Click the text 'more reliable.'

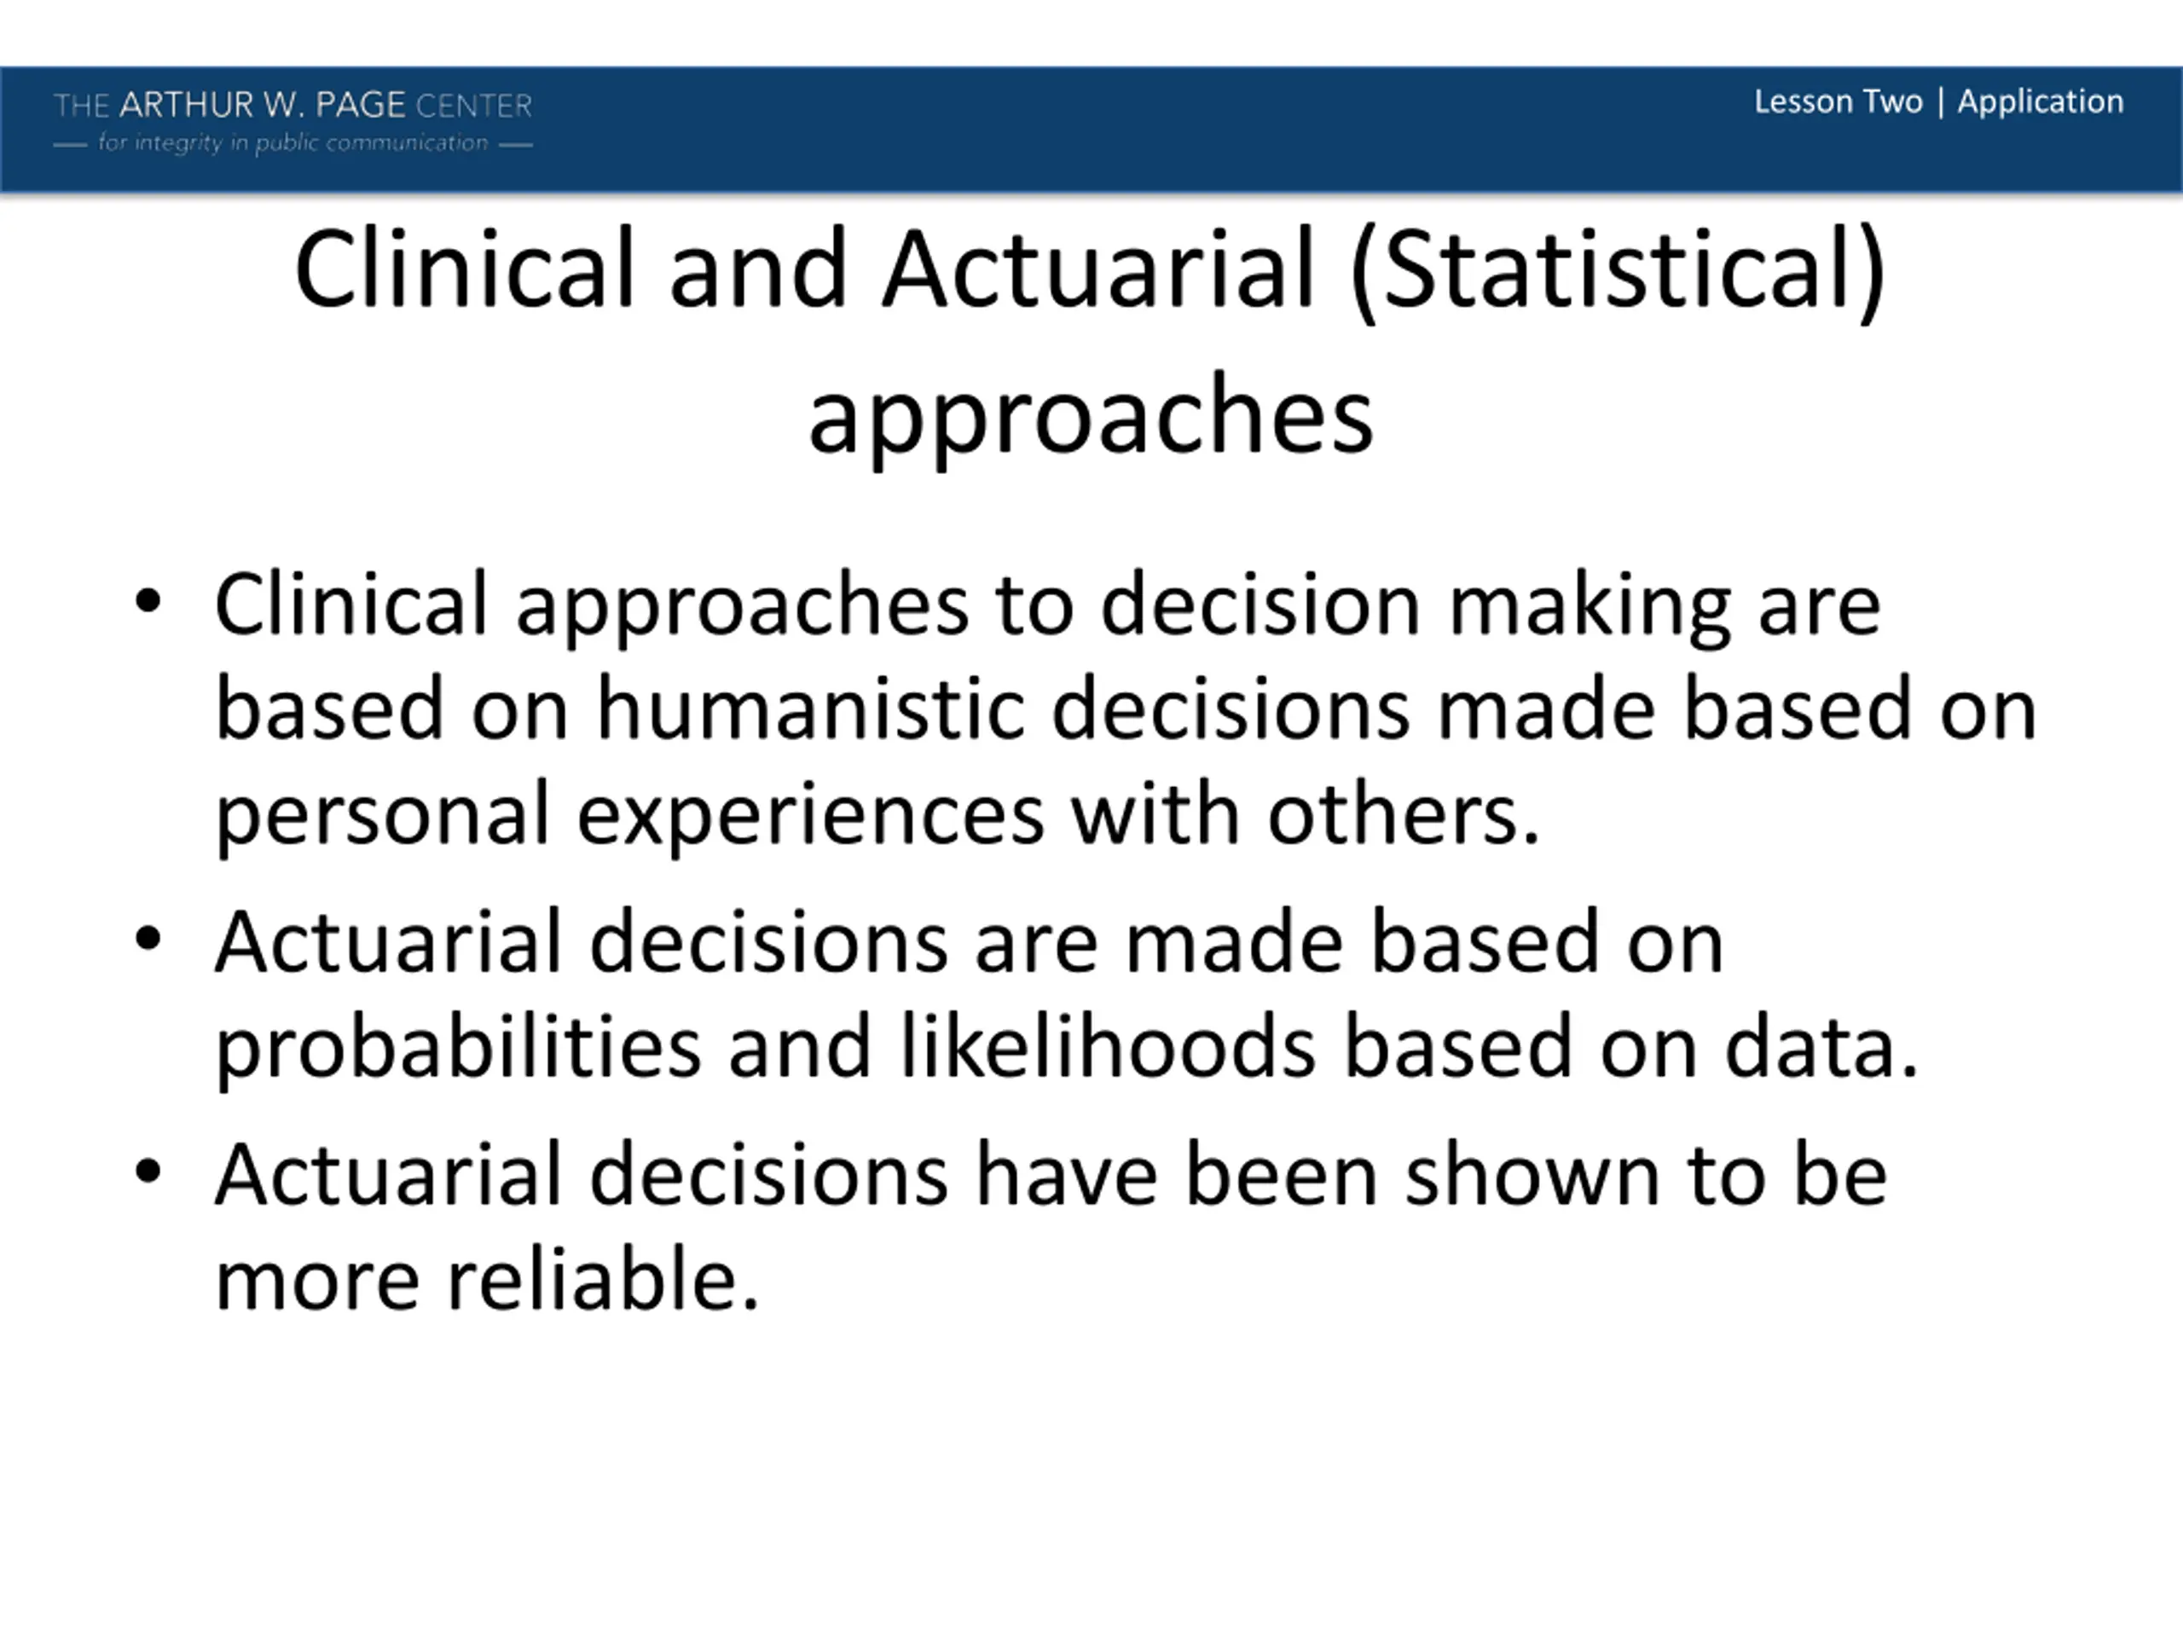[487, 1279]
